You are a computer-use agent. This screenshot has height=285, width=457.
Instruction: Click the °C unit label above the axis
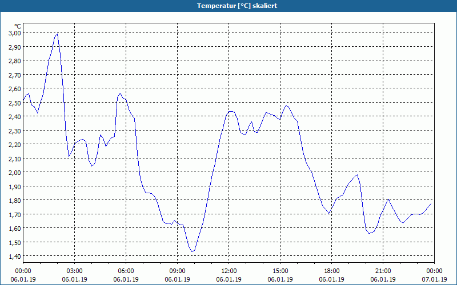point(18,26)
